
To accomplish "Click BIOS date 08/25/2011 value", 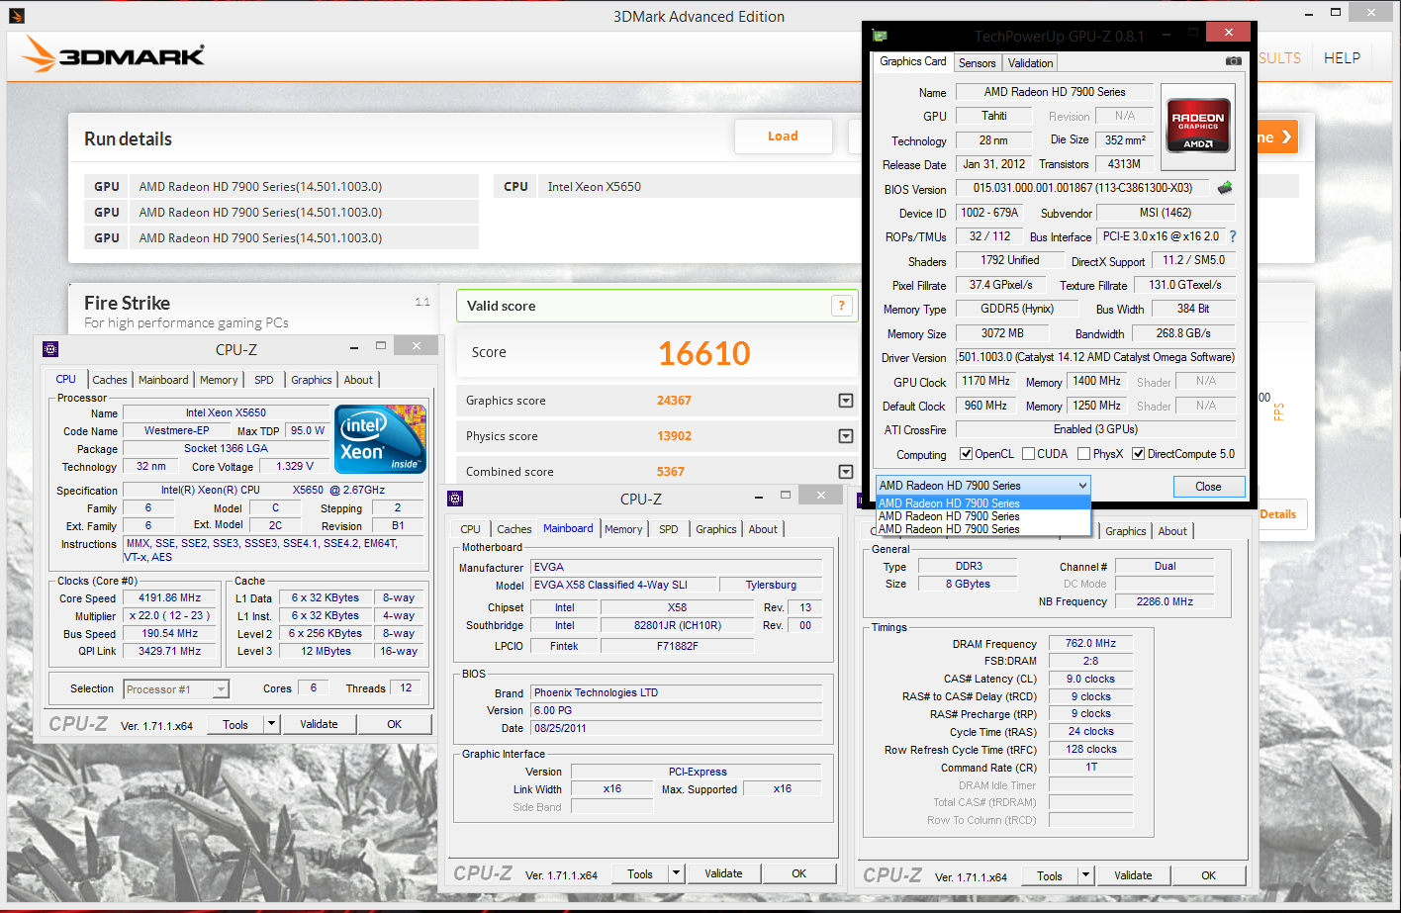I will (x=677, y=728).
